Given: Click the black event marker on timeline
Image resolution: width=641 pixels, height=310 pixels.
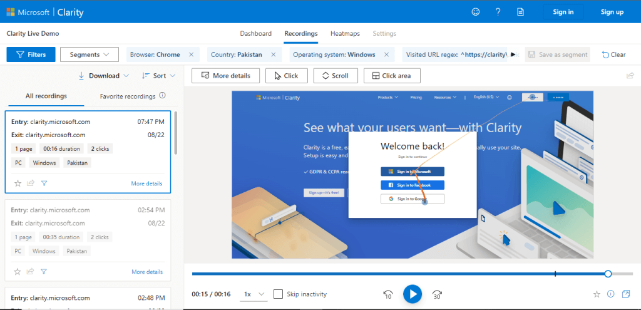Looking at the screenshot, I should [x=555, y=274].
